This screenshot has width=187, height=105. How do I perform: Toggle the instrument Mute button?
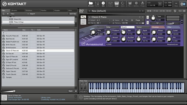tap(148, 23)
